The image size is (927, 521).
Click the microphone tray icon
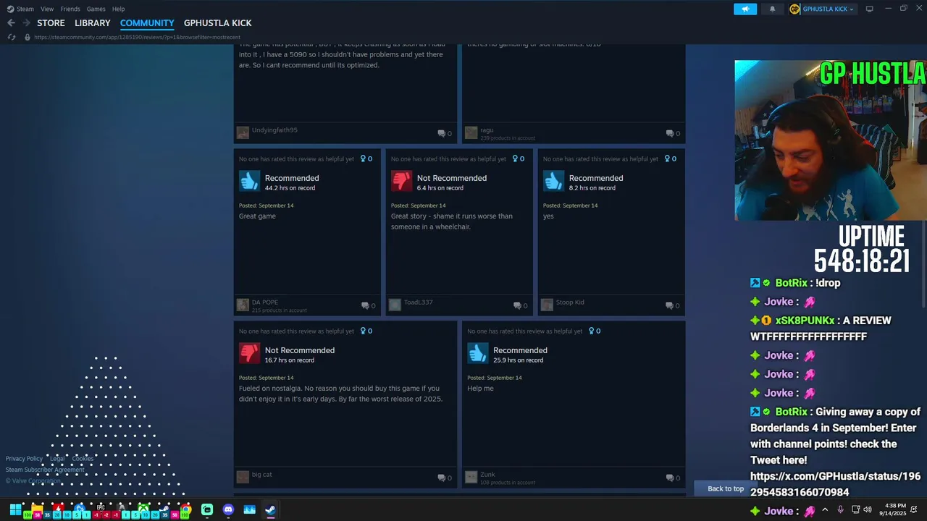tap(840, 509)
